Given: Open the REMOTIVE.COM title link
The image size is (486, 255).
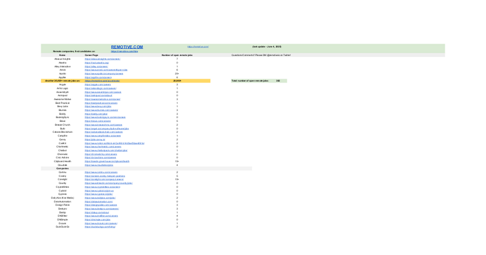Looking at the screenshot, I should click(127, 47).
